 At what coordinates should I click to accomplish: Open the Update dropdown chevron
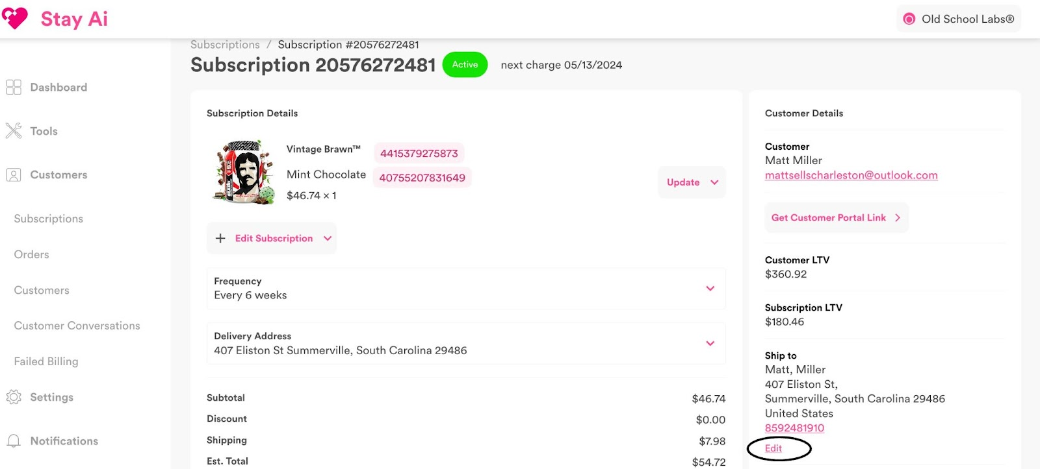[x=714, y=182]
